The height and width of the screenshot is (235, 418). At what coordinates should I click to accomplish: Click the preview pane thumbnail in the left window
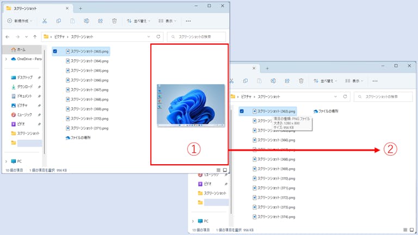click(x=191, y=106)
